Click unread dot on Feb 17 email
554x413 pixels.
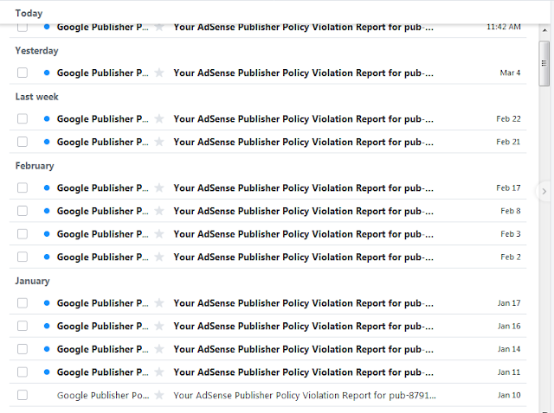(x=47, y=188)
